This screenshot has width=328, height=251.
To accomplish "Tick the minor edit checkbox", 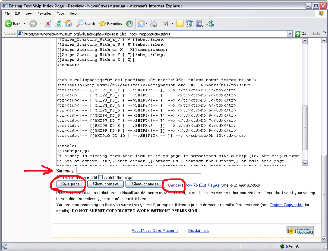I will [x=59, y=177].
